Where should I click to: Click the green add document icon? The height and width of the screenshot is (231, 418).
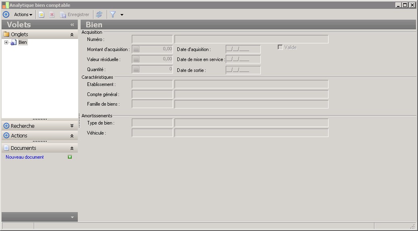click(x=70, y=157)
